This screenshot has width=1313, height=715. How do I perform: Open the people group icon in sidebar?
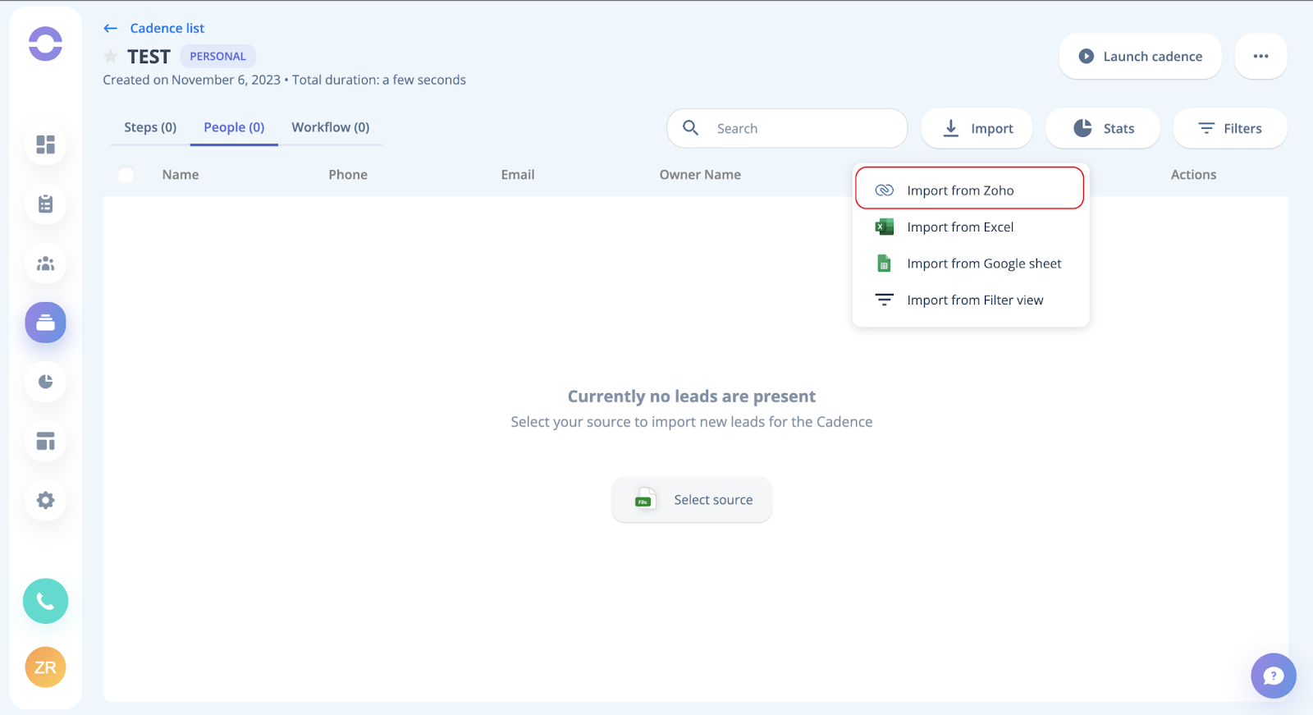[45, 264]
